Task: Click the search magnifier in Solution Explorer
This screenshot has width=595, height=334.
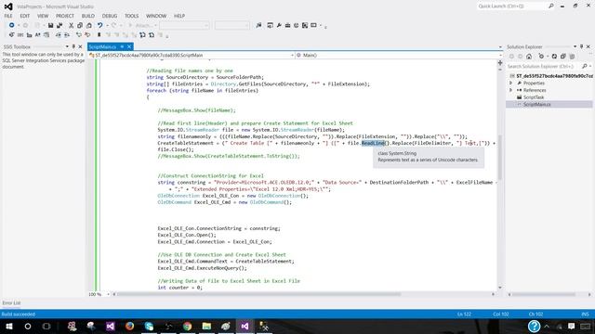Action: click(x=585, y=66)
